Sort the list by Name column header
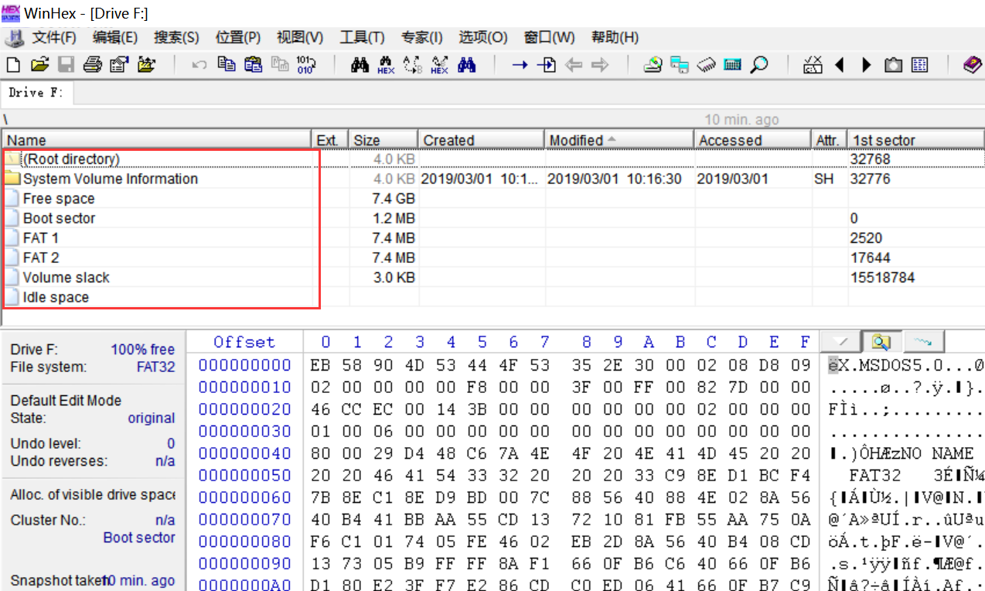Image resolution: width=985 pixels, height=591 pixels. [156, 140]
